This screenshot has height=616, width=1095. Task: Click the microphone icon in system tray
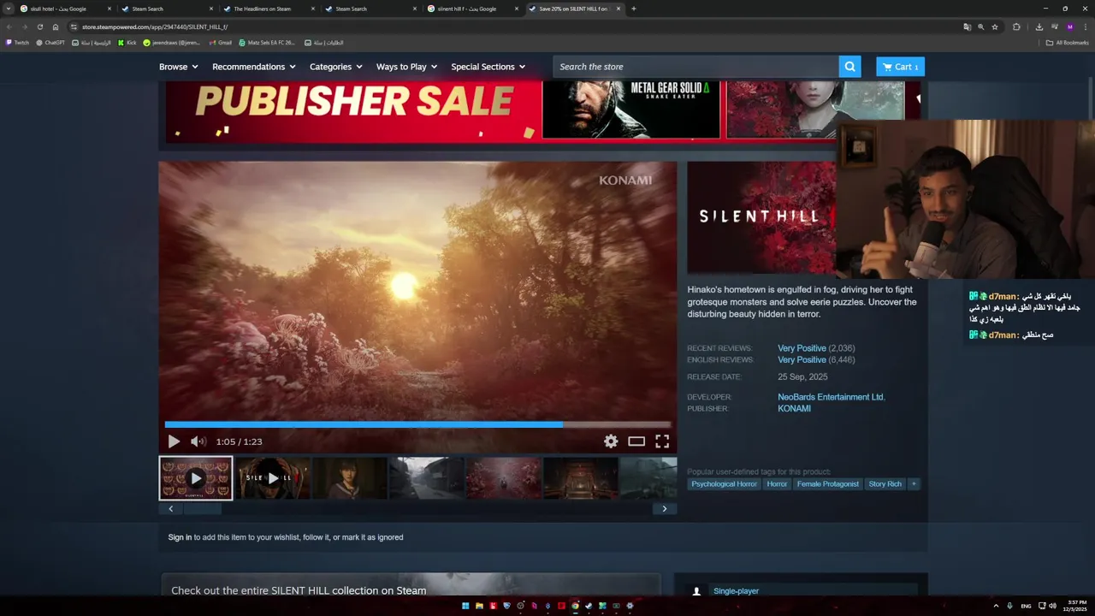pyautogui.click(x=1009, y=606)
